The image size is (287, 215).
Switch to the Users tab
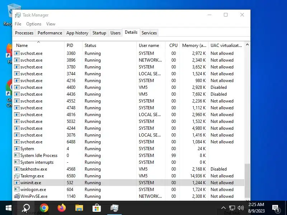click(116, 33)
